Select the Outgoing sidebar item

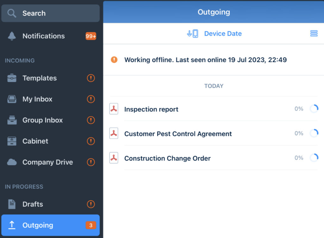[38, 225]
